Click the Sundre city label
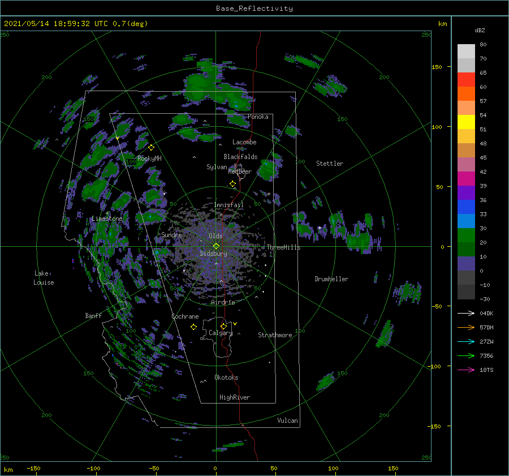Image resolution: width=509 pixels, height=476 pixels. pos(171,234)
